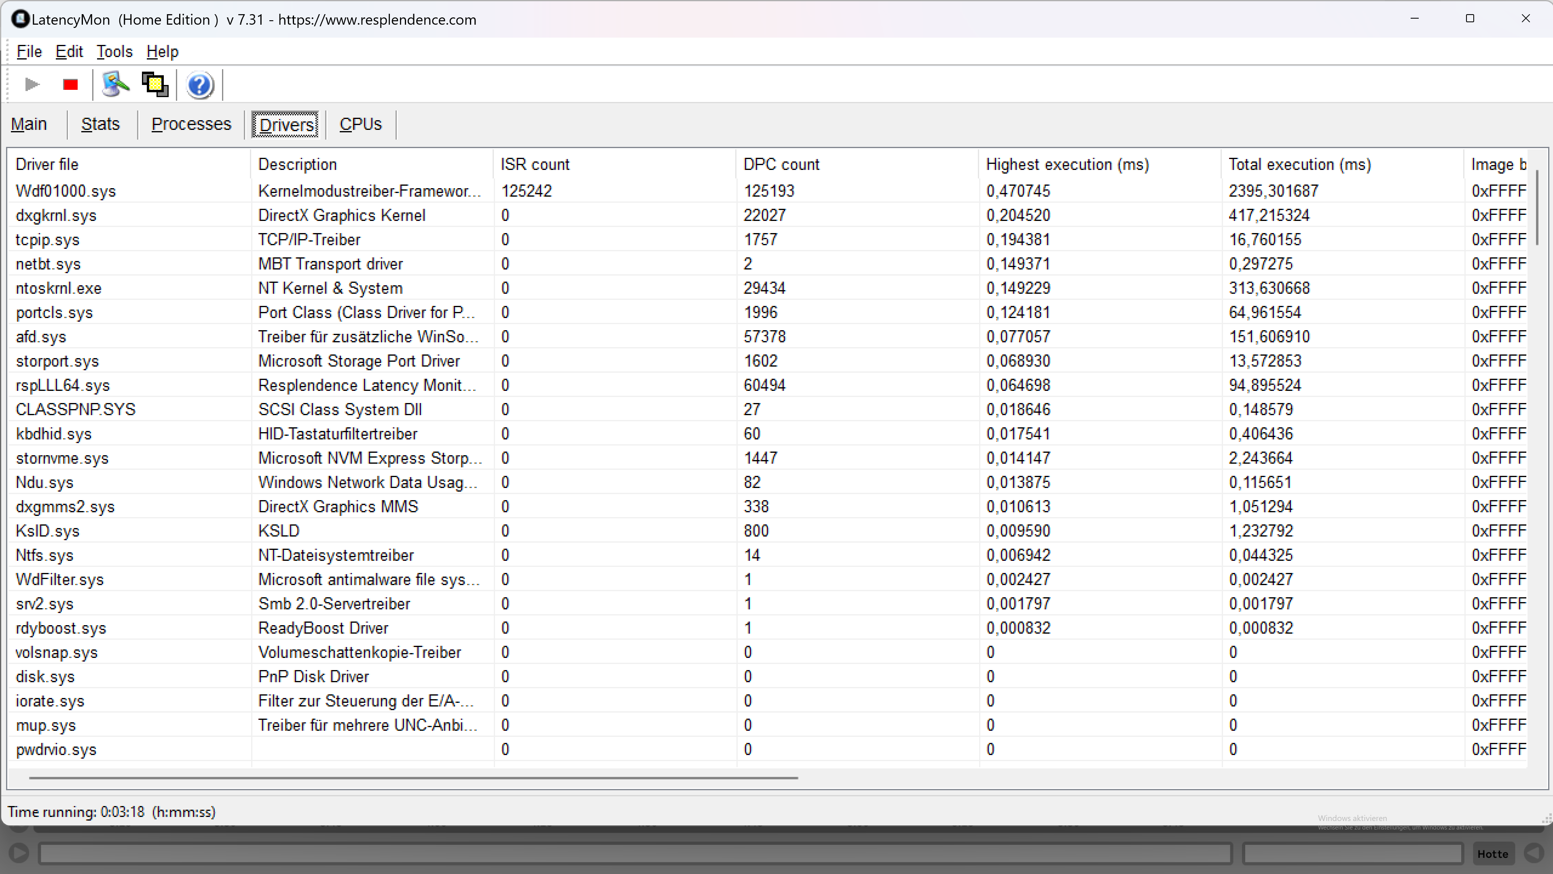1553x874 pixels.
Task: Select the Ntfs.sys row
Action: tap(768, 555)
